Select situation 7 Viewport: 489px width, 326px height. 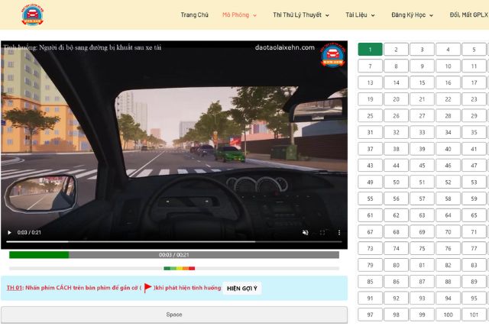point(370,66)
